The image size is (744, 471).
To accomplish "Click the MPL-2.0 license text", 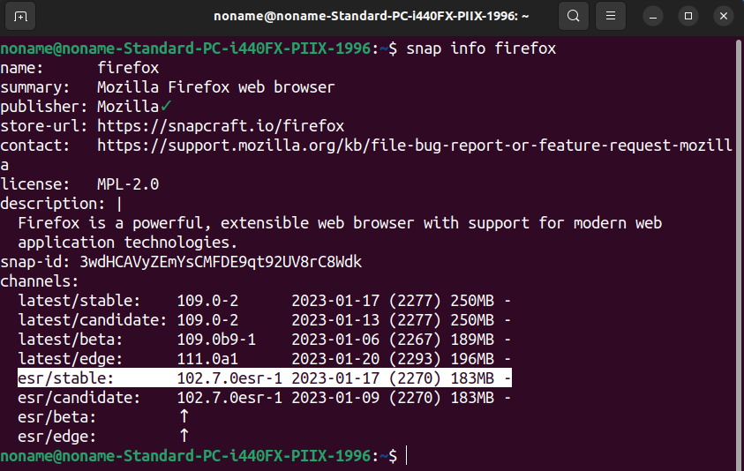I will (x=128, y=184).
